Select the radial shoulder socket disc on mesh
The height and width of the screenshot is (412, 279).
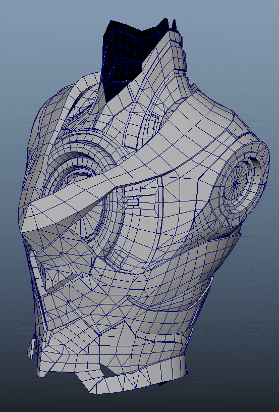pyautogui.click(x=235, y=184)
